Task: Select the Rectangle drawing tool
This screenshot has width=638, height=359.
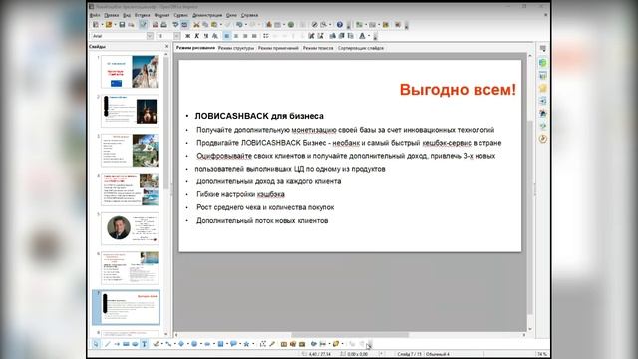Action: 126,344
